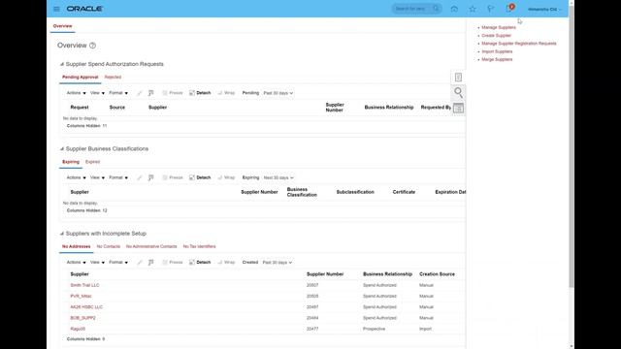This screenshot has width=621, height=349.
Task: Open the hamburger navigator menu
Action: point(56,9)
